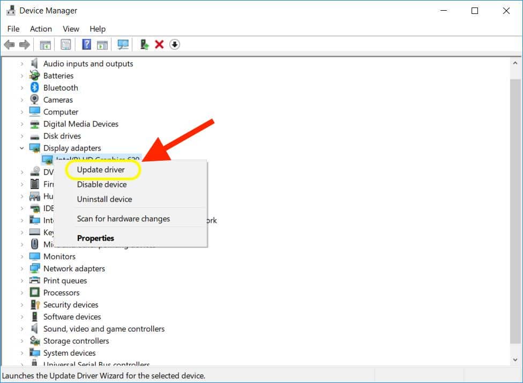523x383 pixels.
Task: Click the Properties toolbar icon
Action: point(66,44)
